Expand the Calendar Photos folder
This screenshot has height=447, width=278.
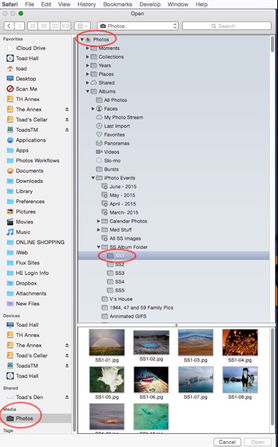(x=98, y=221)
